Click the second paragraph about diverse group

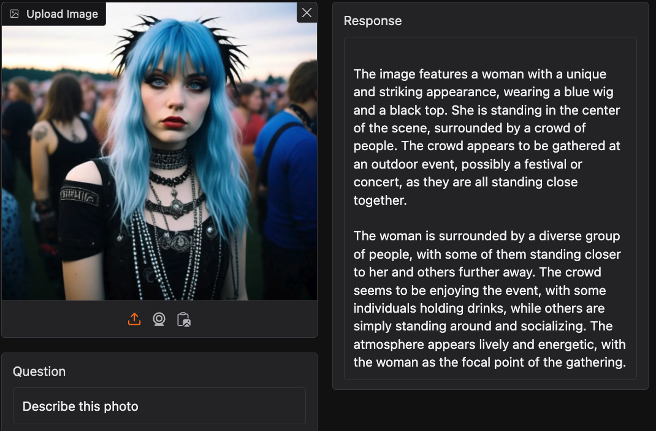coord(489,299)
